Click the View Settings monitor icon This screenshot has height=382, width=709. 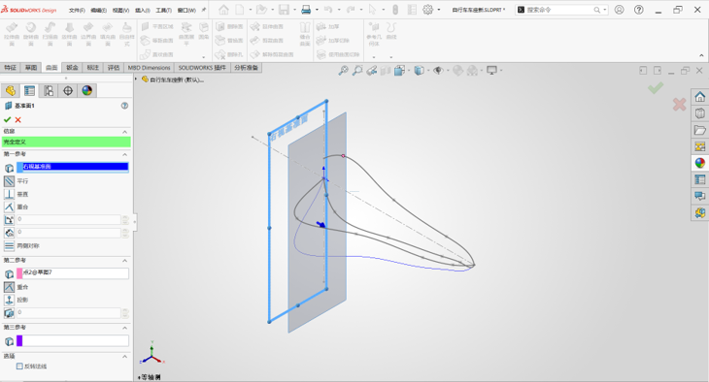click(x=491, y=71)
